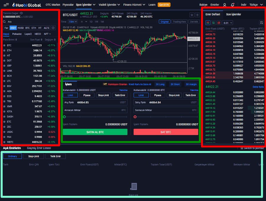Open the notifications bell icon
266x201 pixels.
pyautogui.click(x=233, y=5)
